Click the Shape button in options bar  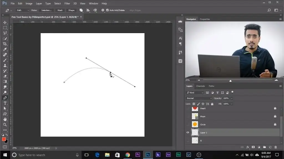pos(71,10)
